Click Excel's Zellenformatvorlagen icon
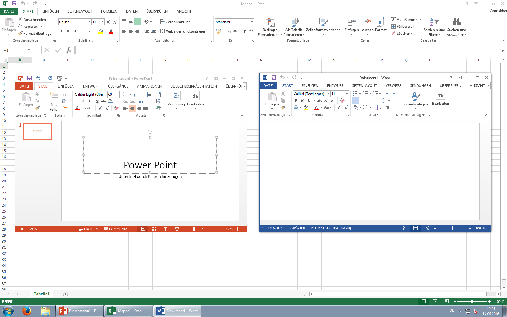Viewport: 507px width, 317px height. (323, 22)
